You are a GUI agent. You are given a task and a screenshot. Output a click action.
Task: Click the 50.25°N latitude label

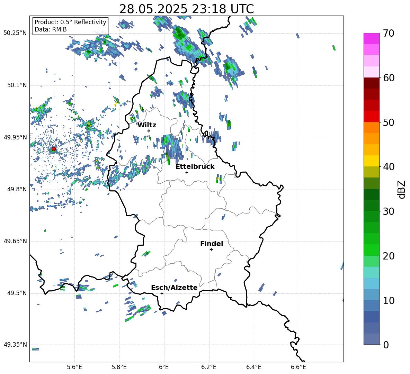tap(15, 33)
